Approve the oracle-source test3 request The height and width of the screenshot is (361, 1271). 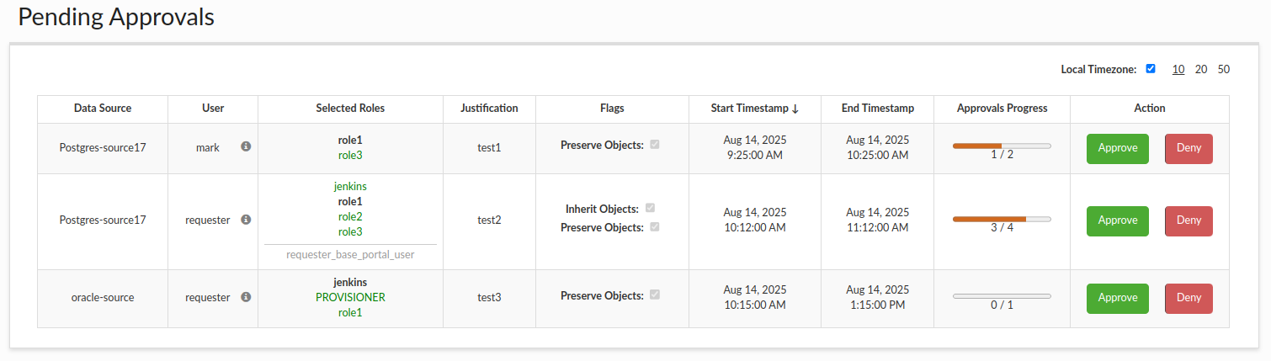click(1118, 298)
